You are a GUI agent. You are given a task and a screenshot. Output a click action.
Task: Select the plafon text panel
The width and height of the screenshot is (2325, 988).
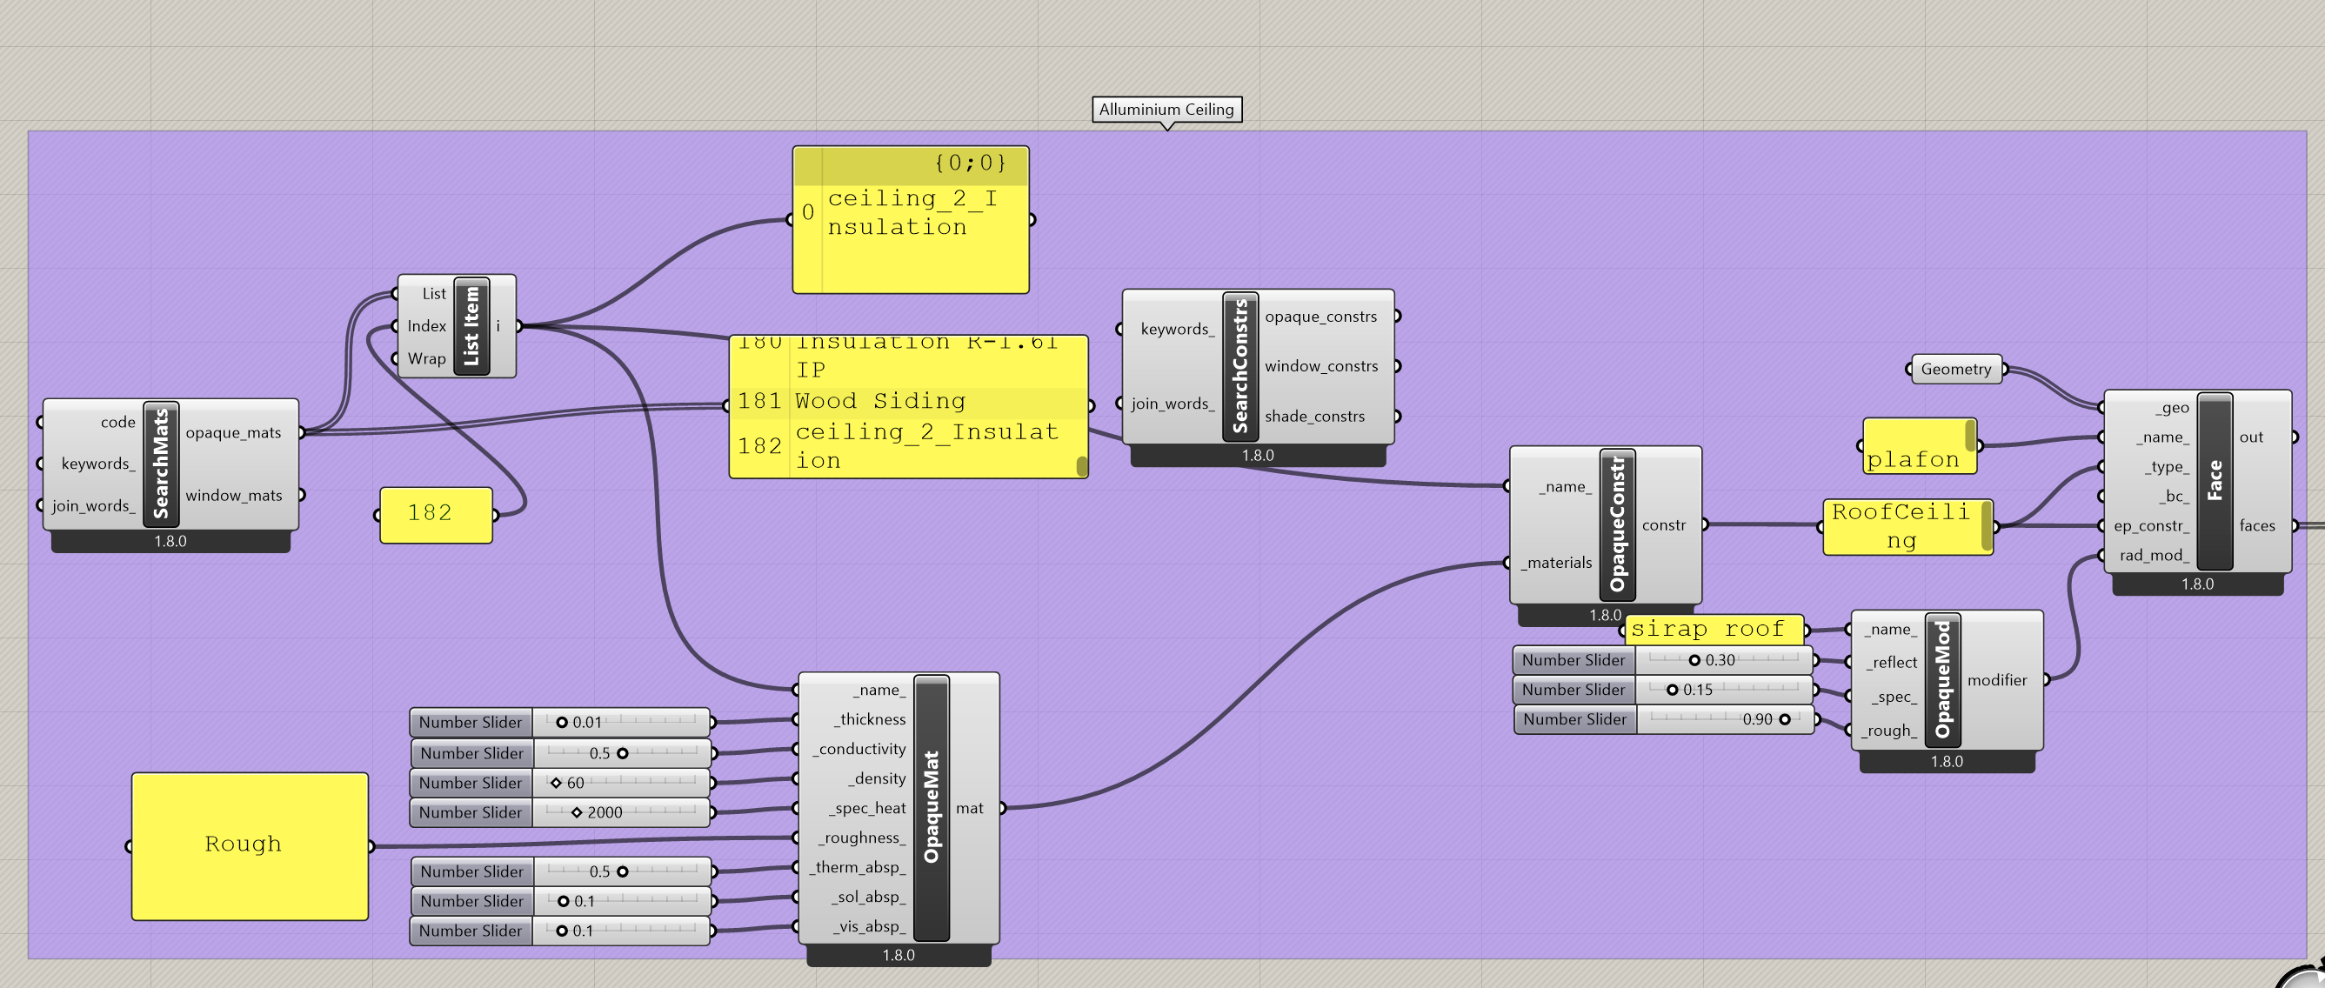click(x=1919, y=445)
